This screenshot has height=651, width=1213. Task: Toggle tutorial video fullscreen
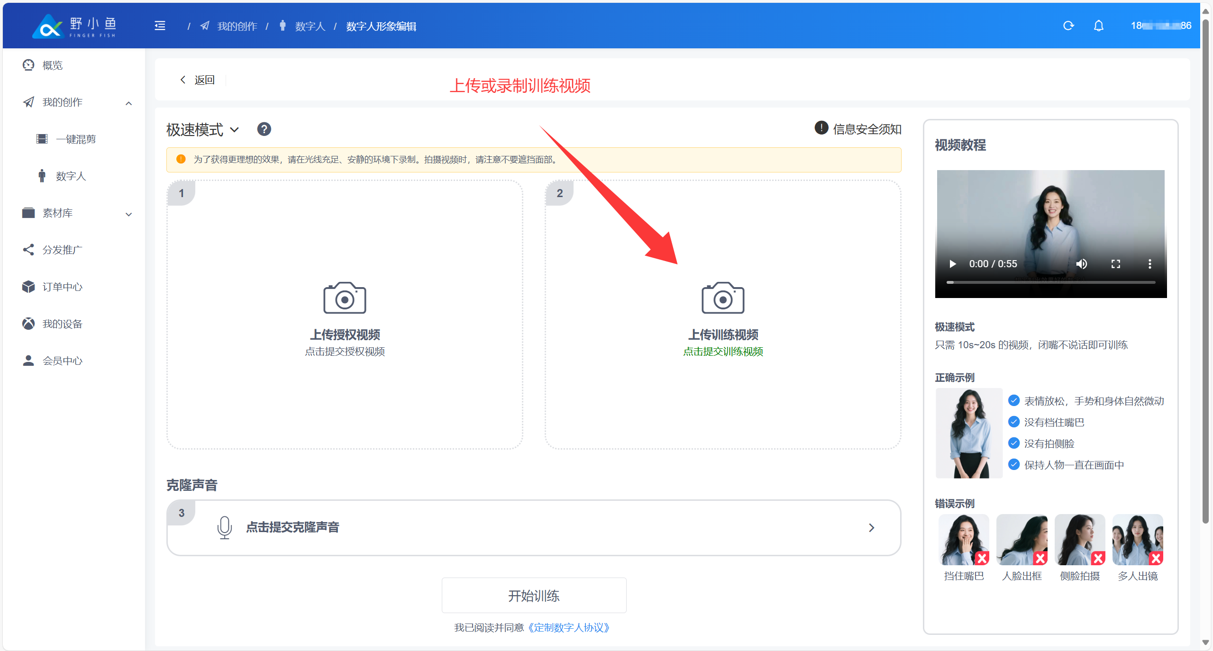[x=1115, y=264]
